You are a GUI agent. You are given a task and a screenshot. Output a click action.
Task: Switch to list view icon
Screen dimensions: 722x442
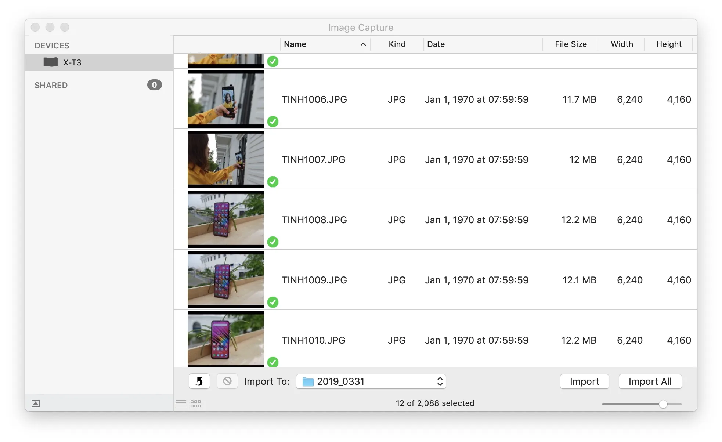tap(181, 404)
